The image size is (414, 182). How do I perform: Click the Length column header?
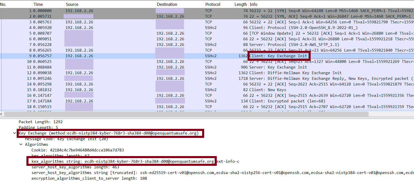pos(241,4)
